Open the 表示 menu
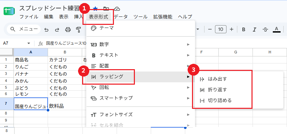 64,17
